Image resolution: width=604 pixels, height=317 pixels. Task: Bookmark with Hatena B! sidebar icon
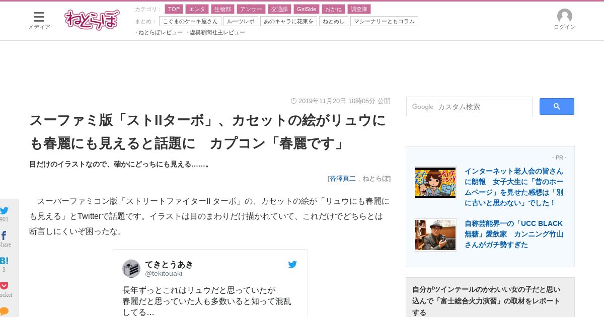[x=4, y=261]
